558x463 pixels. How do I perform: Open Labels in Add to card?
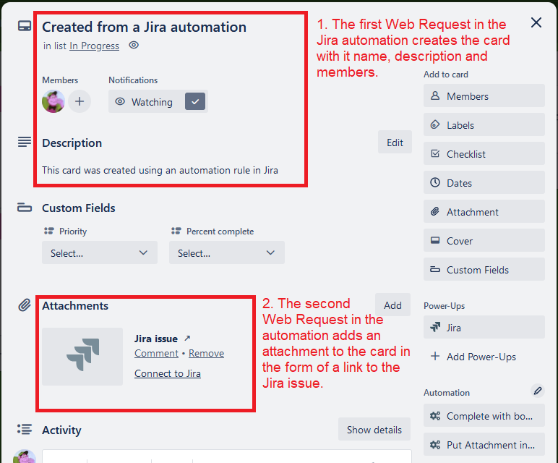[484, 124]
